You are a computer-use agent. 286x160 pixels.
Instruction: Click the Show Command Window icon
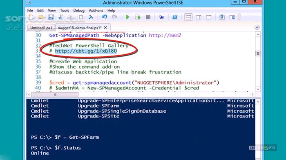tap(222, 17)
